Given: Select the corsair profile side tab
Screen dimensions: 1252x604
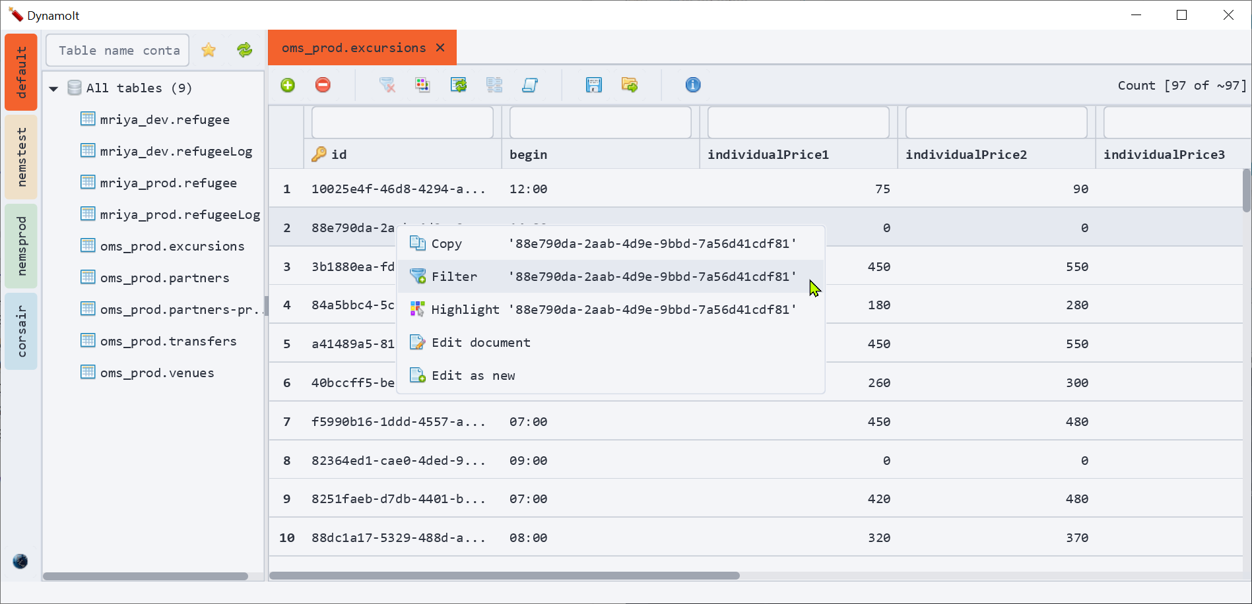Looking at the screenshot, I should click(21, 331).
